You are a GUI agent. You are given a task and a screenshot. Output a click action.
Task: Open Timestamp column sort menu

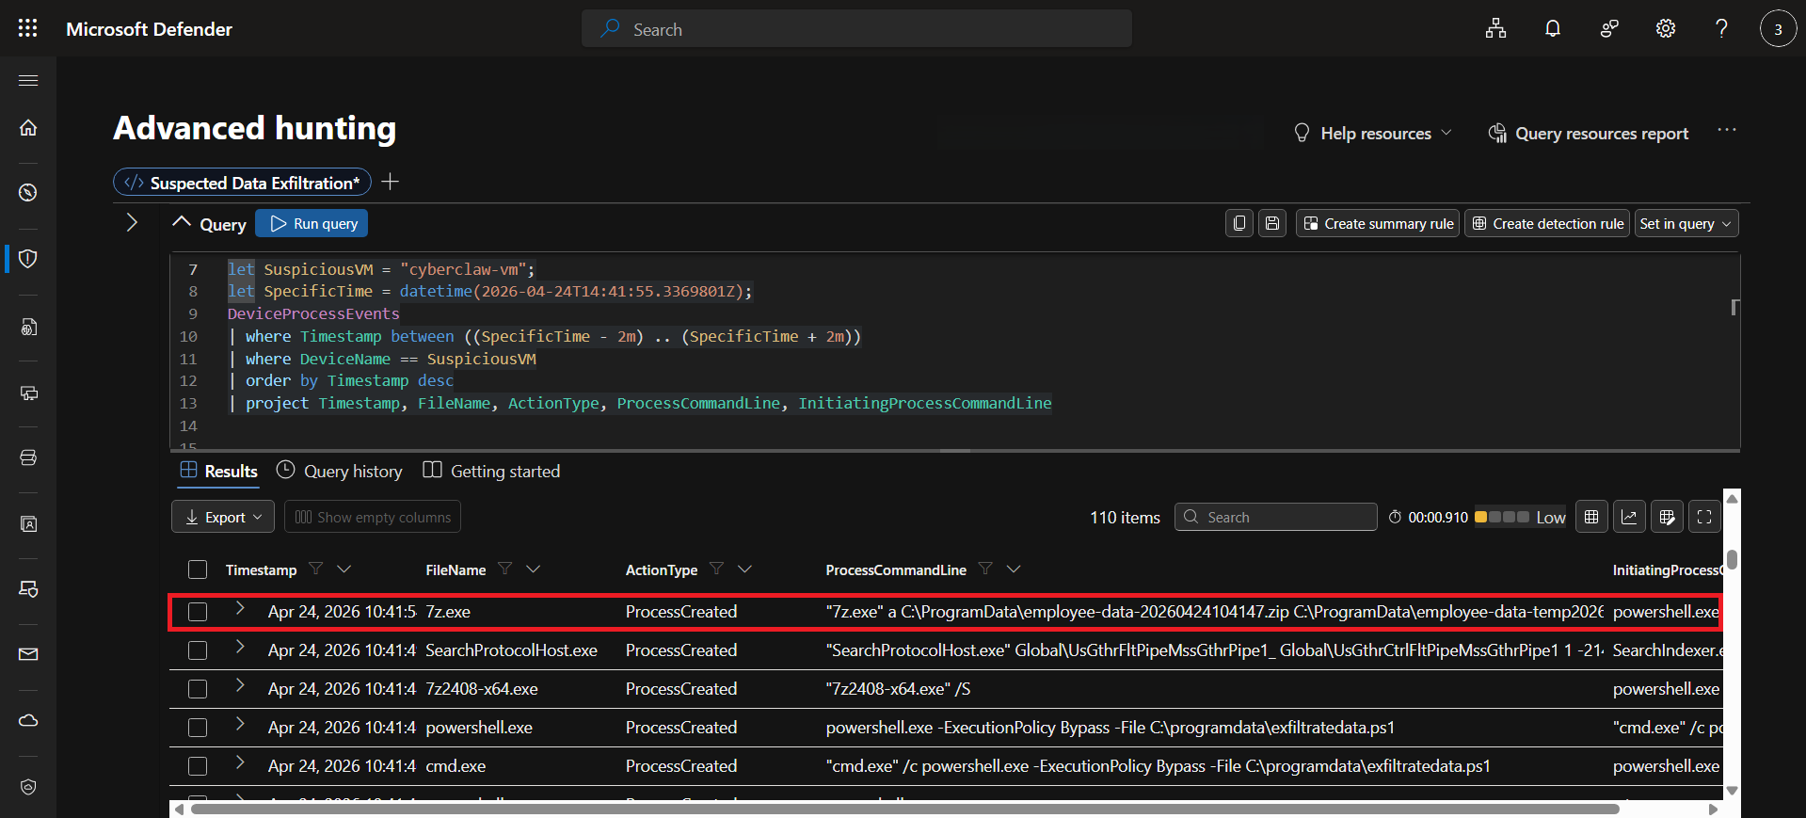(344, 569)
